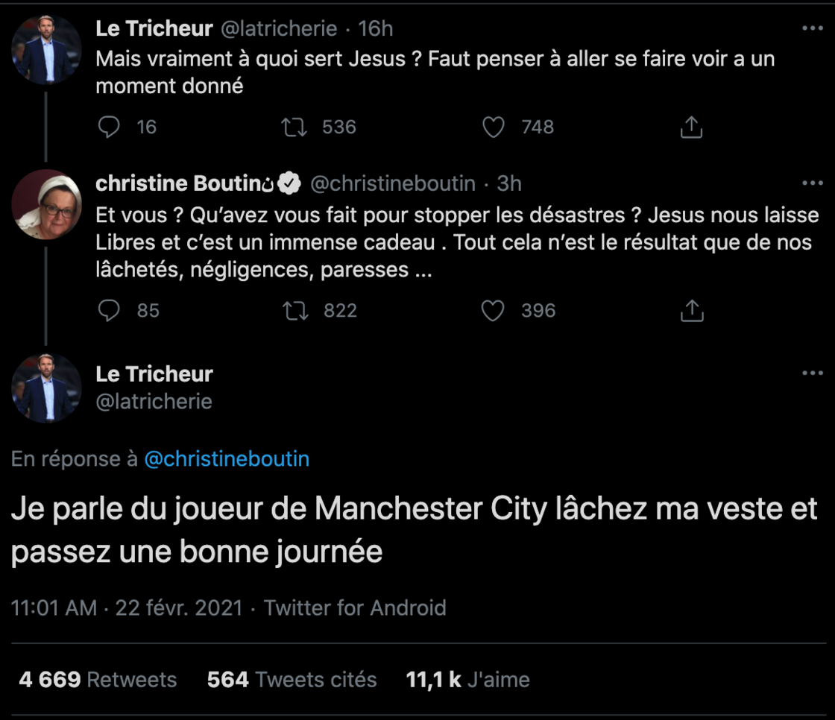Share christine Boutin's tweet

691,310
